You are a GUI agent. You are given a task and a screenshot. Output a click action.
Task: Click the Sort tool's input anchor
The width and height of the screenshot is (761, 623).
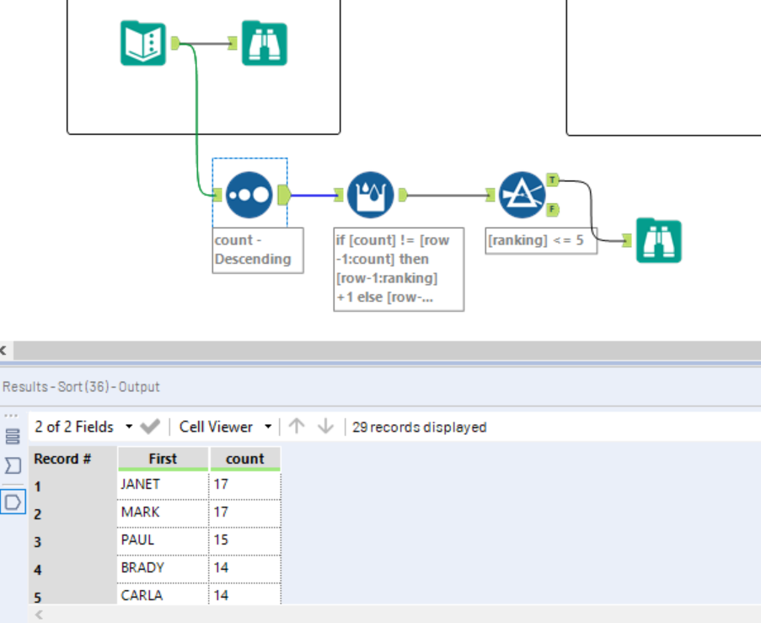pos(217,196)
